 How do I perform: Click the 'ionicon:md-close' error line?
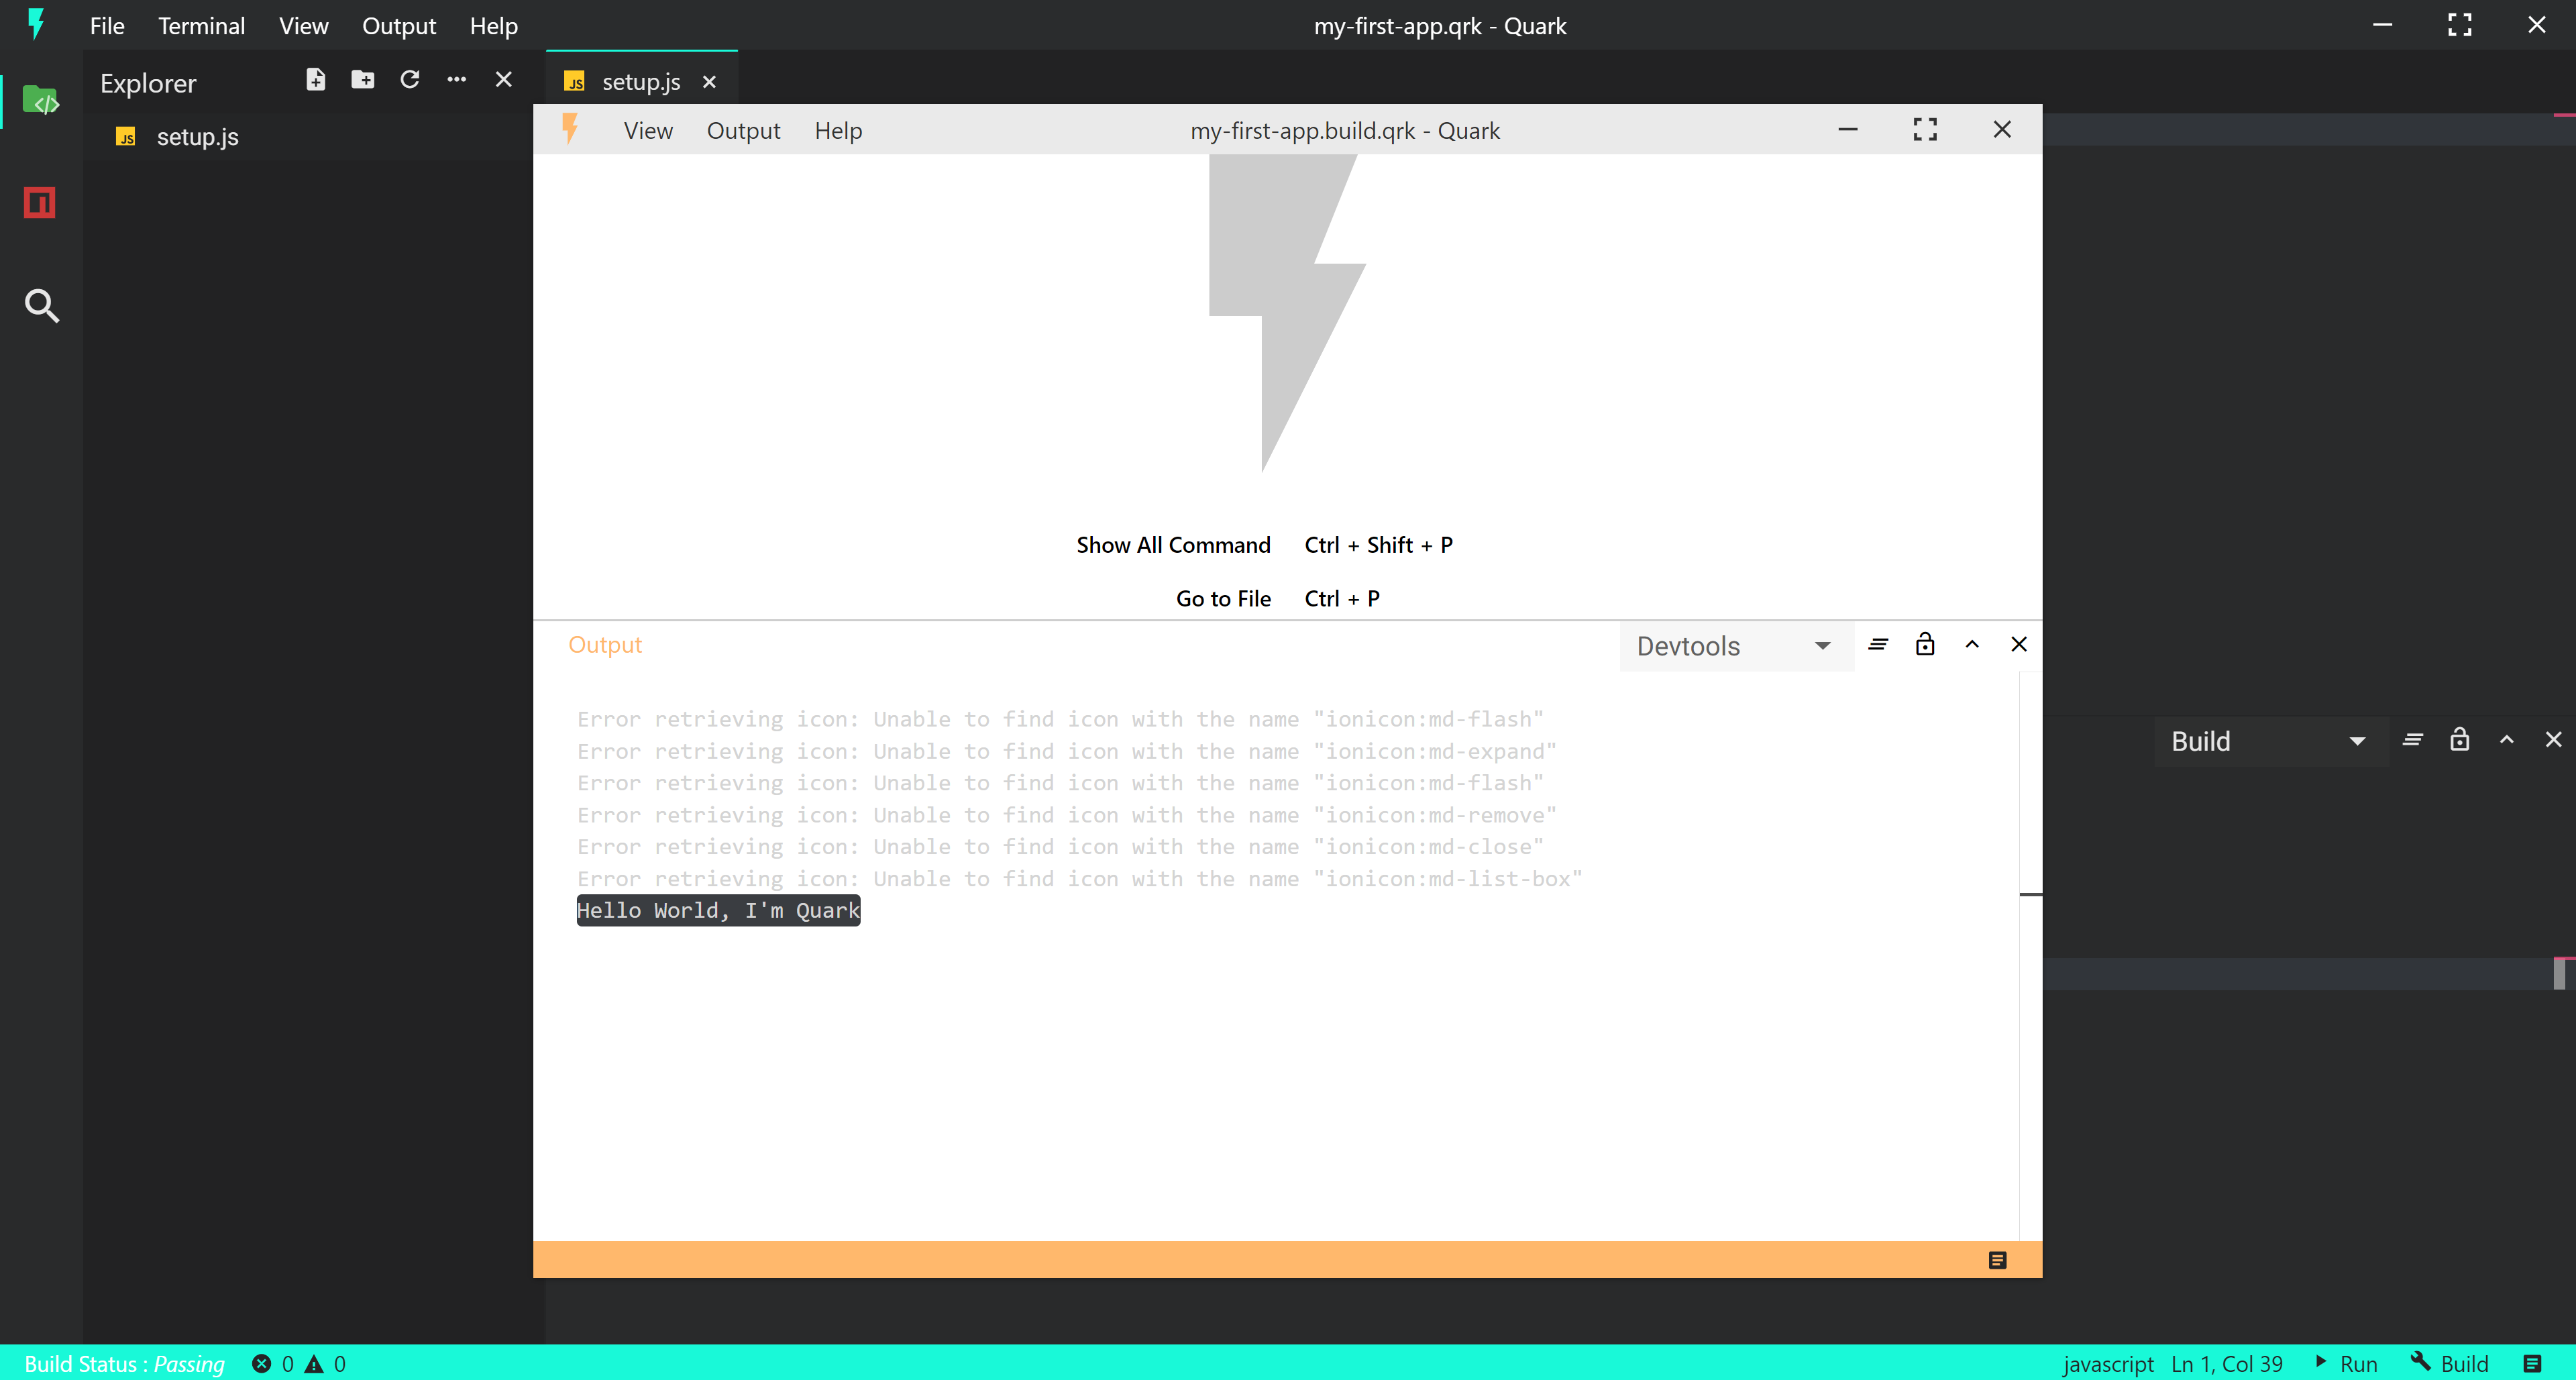click(1061, 847)
